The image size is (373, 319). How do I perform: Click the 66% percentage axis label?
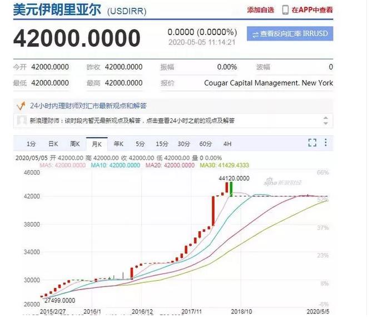[323, 173]
